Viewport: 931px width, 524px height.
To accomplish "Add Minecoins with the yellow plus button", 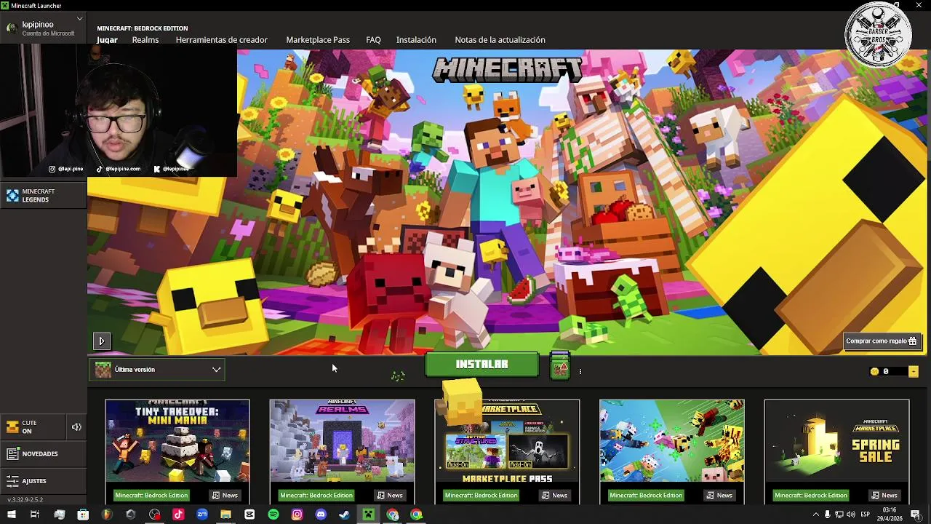I will click(914, 371).
